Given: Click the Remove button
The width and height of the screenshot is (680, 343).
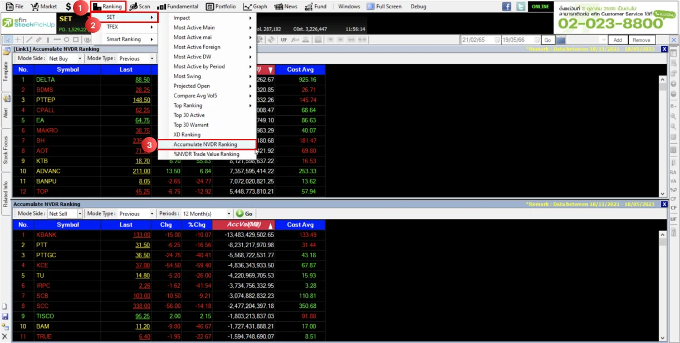Looking at the screenshot, I should point(642,40).
